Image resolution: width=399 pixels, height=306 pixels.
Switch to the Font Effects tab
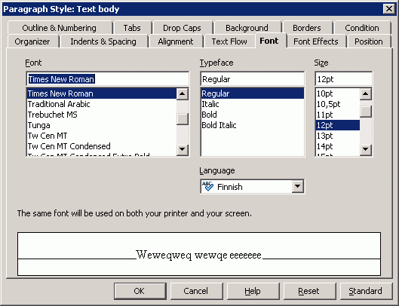pos(316,41)
